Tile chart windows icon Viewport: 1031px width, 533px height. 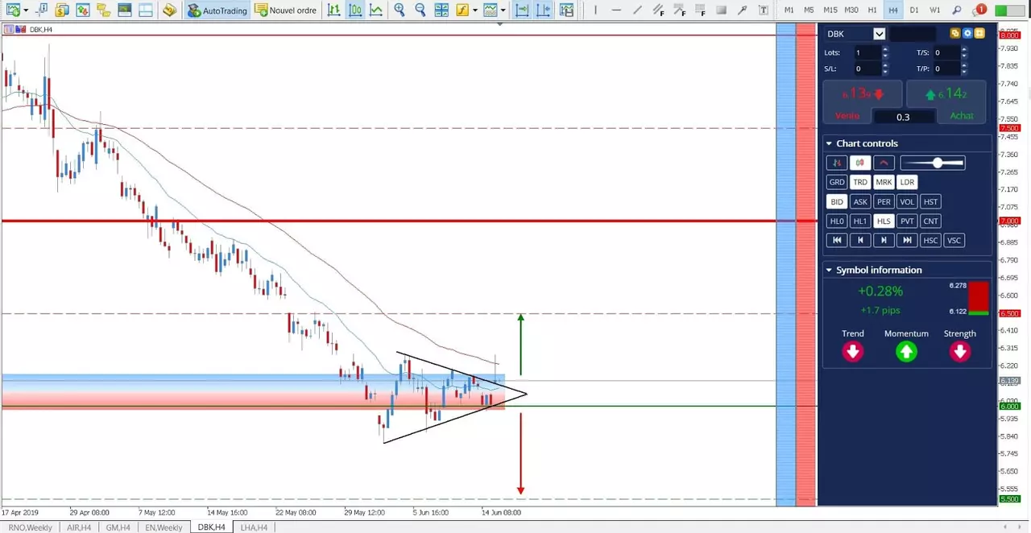tap(441, 10)
